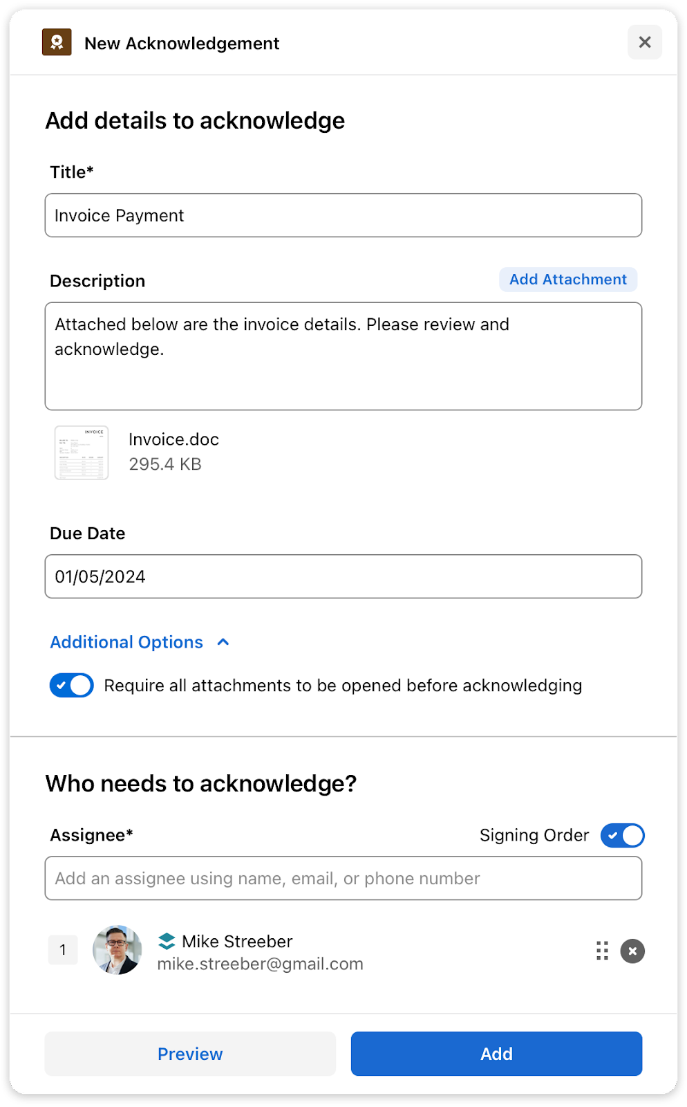
Task: Click the drag handle for Mike Streeber
Action: click(602, 951)
